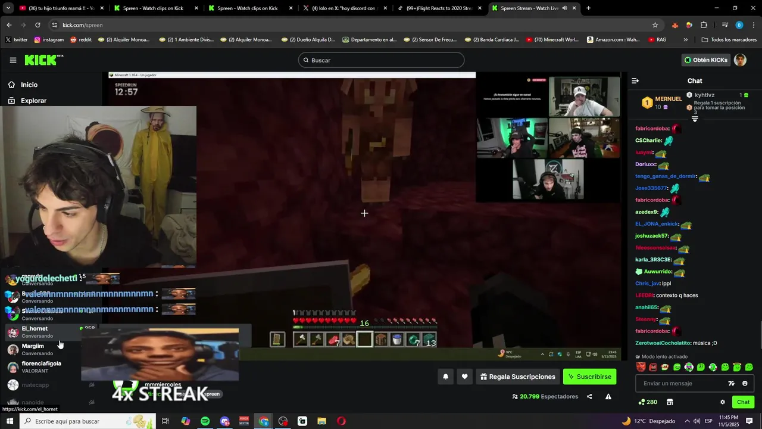
Task: Open Task View on taskbar
Action: tap(165, 421)
